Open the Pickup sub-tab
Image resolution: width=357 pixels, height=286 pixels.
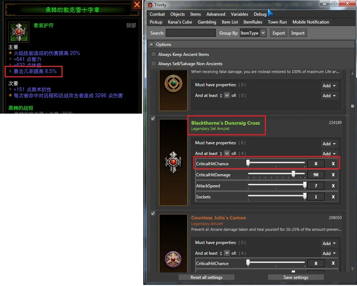[156, 22]
